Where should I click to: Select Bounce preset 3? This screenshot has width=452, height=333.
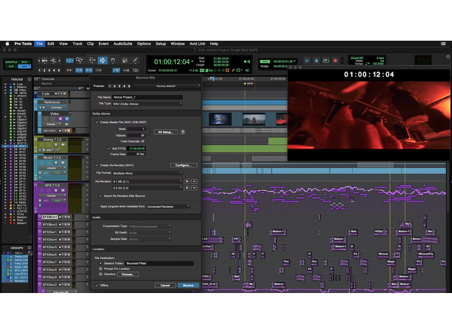click(119, 86)
